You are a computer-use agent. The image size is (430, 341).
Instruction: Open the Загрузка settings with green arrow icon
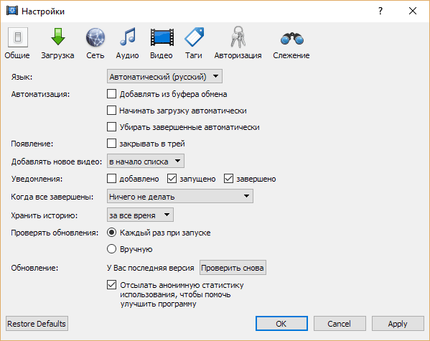click(57, 43)
